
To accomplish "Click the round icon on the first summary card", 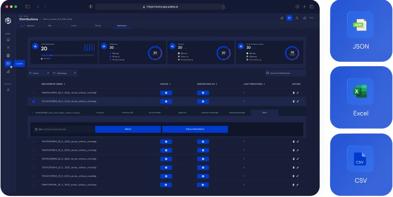I will click(36, 46).
